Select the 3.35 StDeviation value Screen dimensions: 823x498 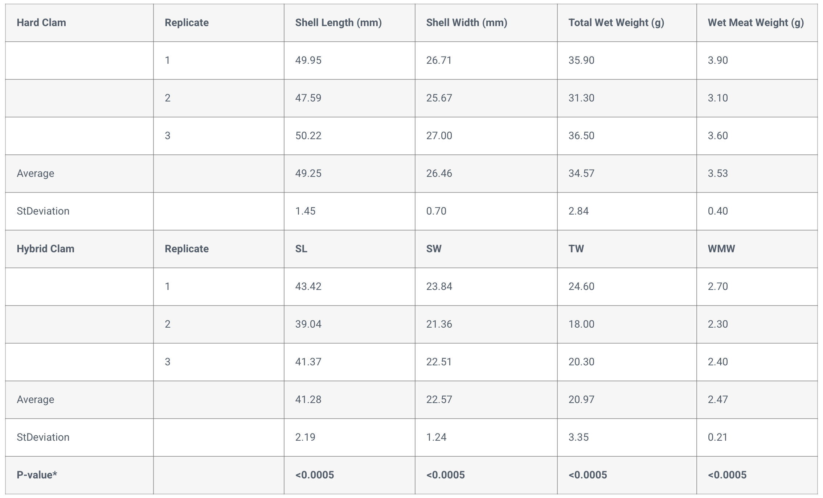pos(578,437)
